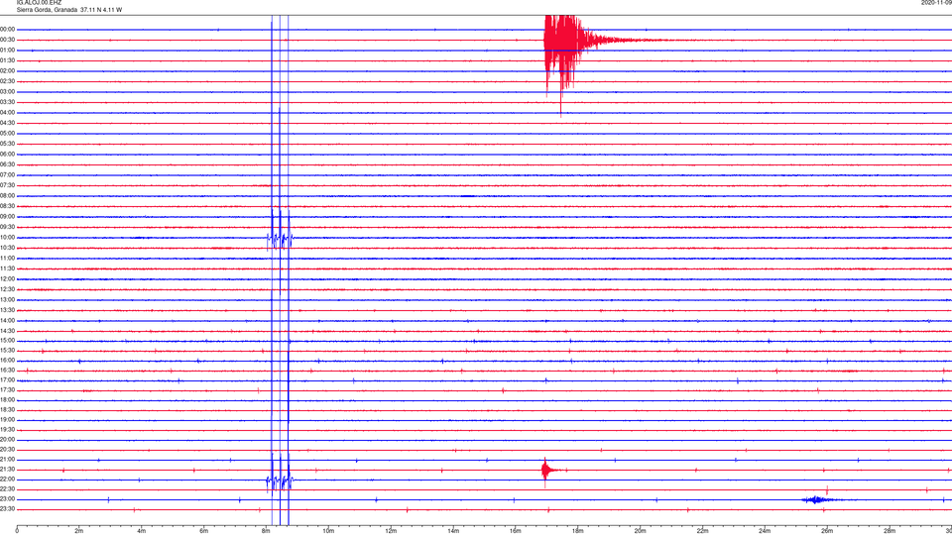Click the 18m tick label on time axis

point(578,531)
